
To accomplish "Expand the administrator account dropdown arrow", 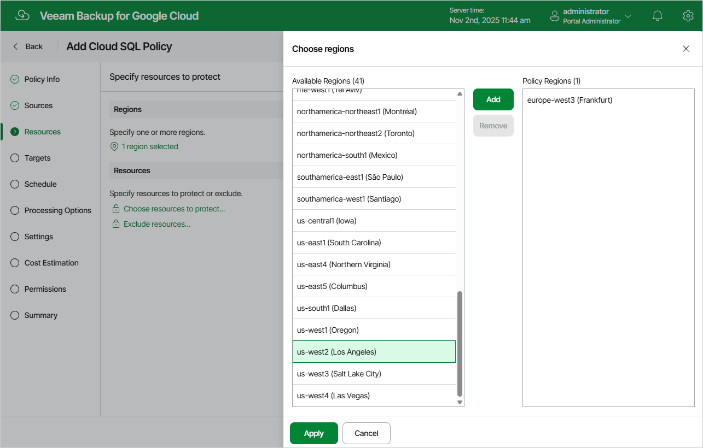I will click(628, 16).
